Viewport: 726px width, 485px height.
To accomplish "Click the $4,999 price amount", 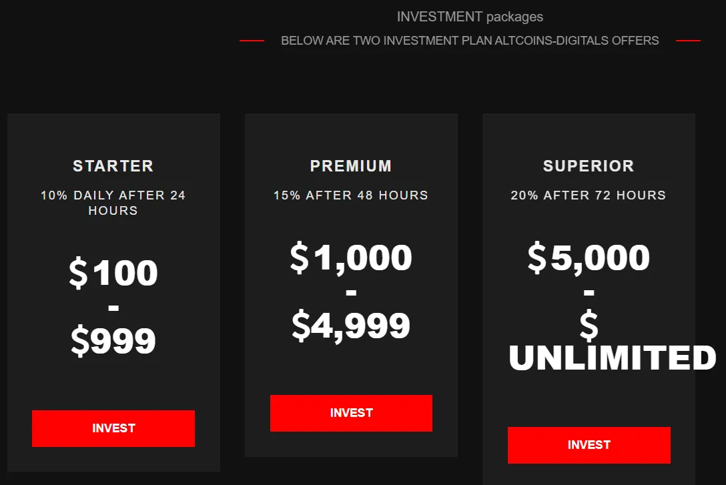I will click(x=351, y=326).
